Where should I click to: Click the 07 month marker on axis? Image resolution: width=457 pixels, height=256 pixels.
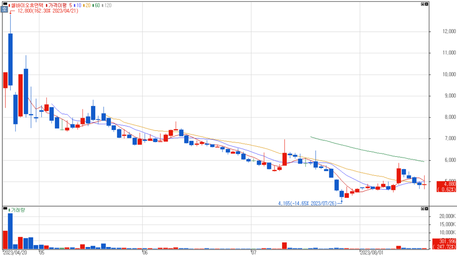[254, 253]
